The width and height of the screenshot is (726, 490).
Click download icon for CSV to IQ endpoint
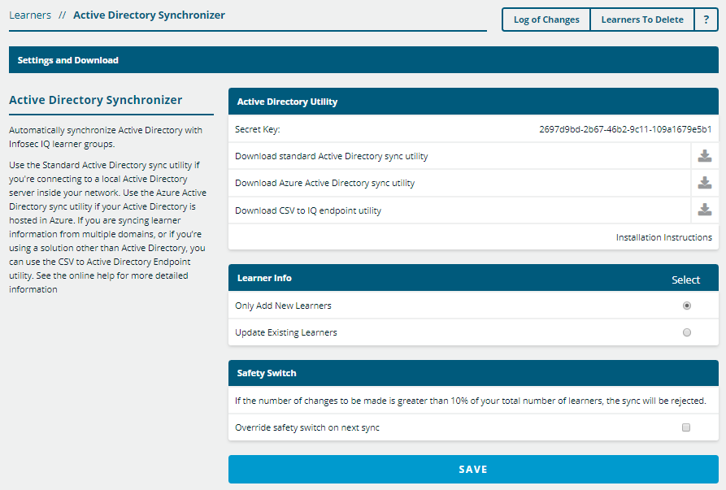[705, 210]
